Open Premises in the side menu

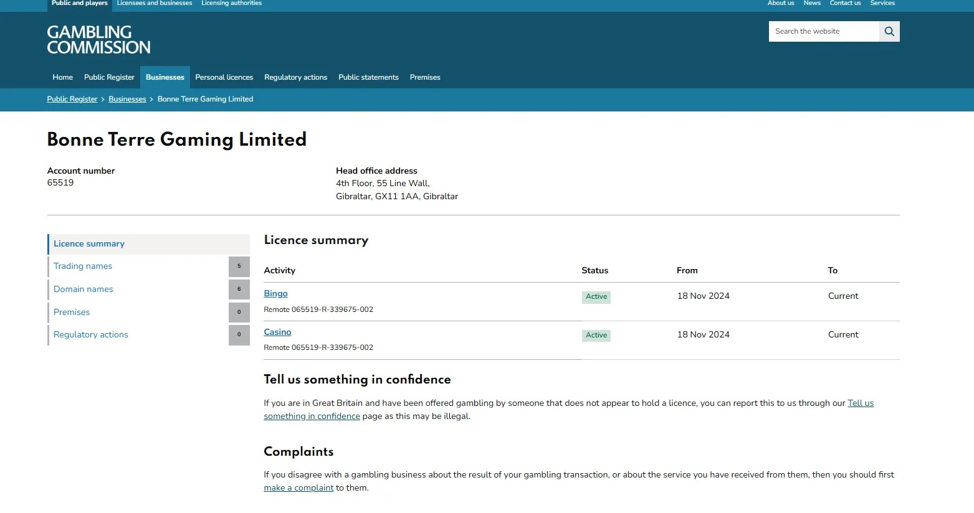point(72,313)
